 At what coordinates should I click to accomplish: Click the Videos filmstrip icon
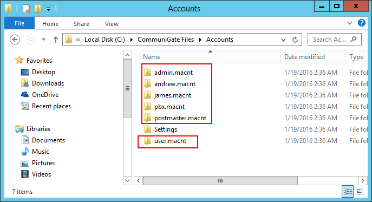coord(25,174)
